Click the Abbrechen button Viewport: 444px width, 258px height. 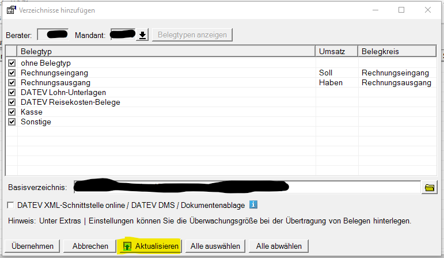[x=90, y=246]
